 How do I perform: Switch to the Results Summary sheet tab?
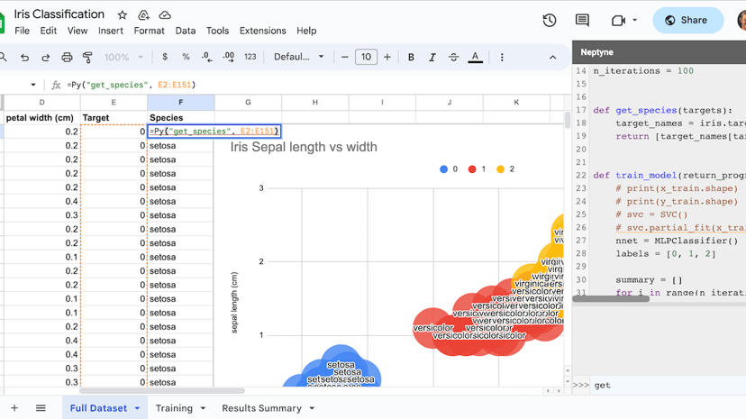[261, 408]
